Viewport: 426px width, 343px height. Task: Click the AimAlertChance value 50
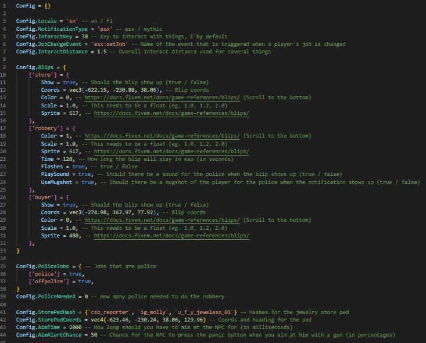[x=94, y=335]
